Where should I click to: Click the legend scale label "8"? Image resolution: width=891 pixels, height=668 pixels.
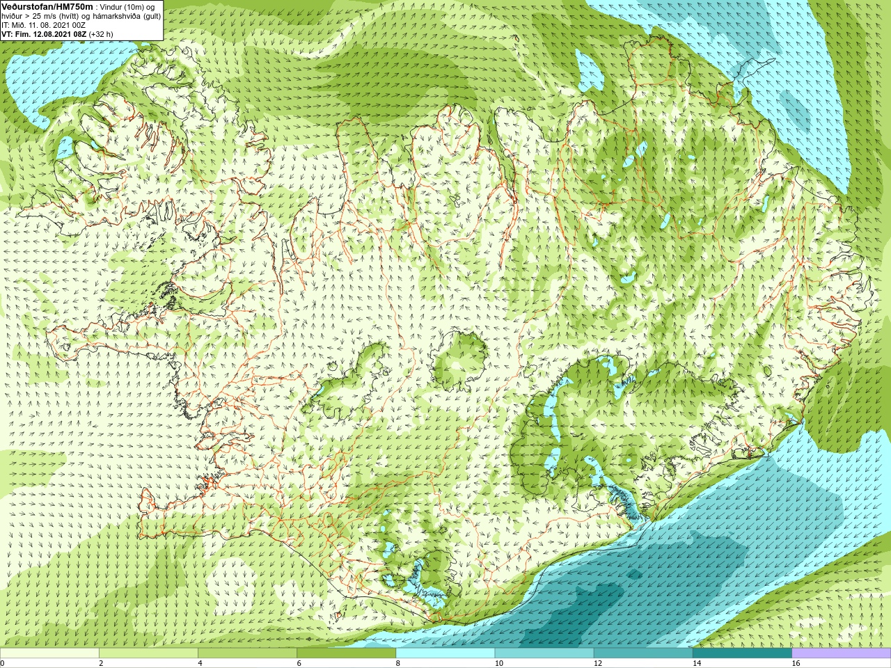click(x=398, y=663)
